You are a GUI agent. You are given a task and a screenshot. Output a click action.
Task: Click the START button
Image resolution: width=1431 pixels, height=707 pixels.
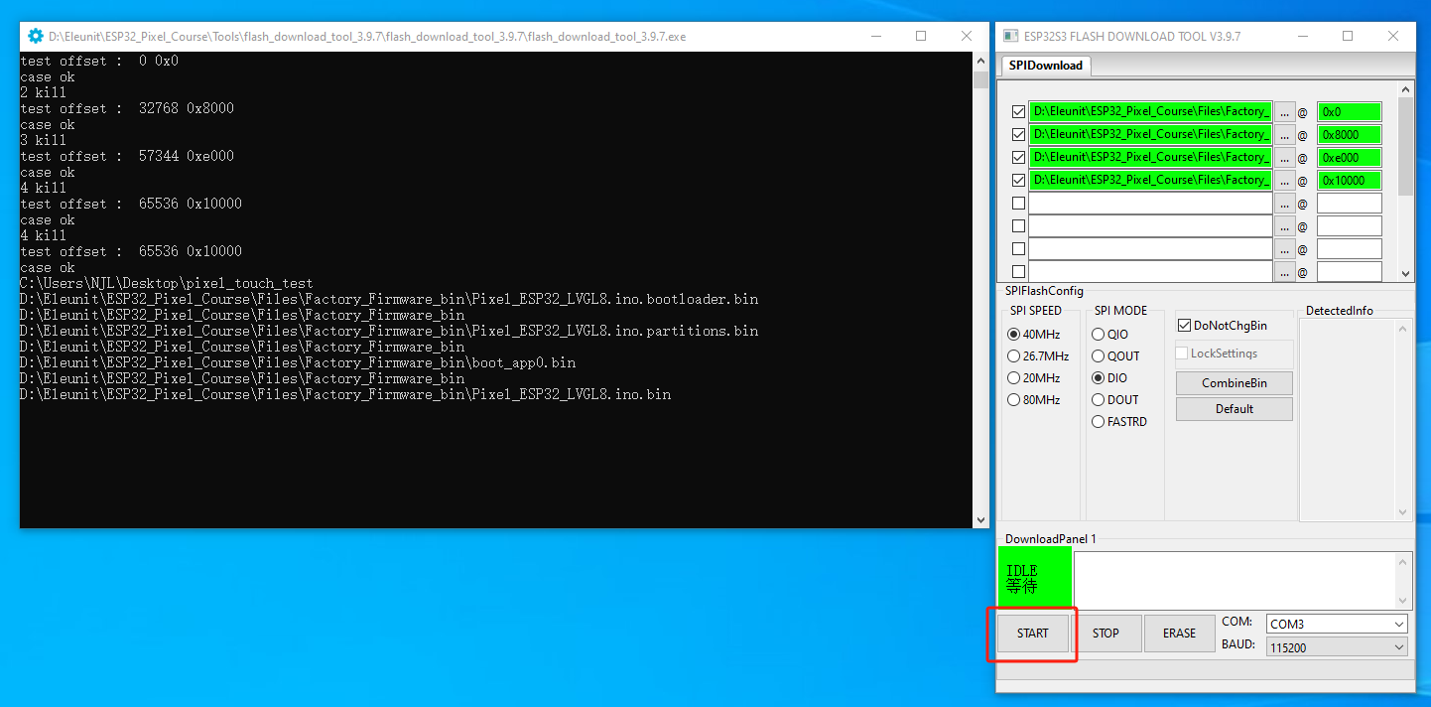click(1032, 634)
